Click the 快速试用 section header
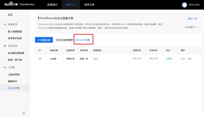 [12, 24]
